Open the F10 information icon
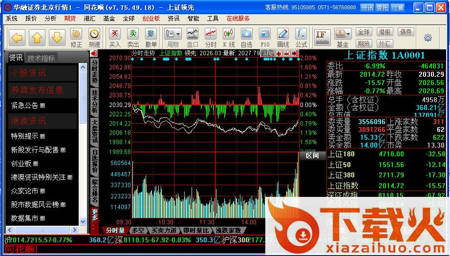Image resolution: width=450 pixels, height=256 pixels. [x=265, y=38]
